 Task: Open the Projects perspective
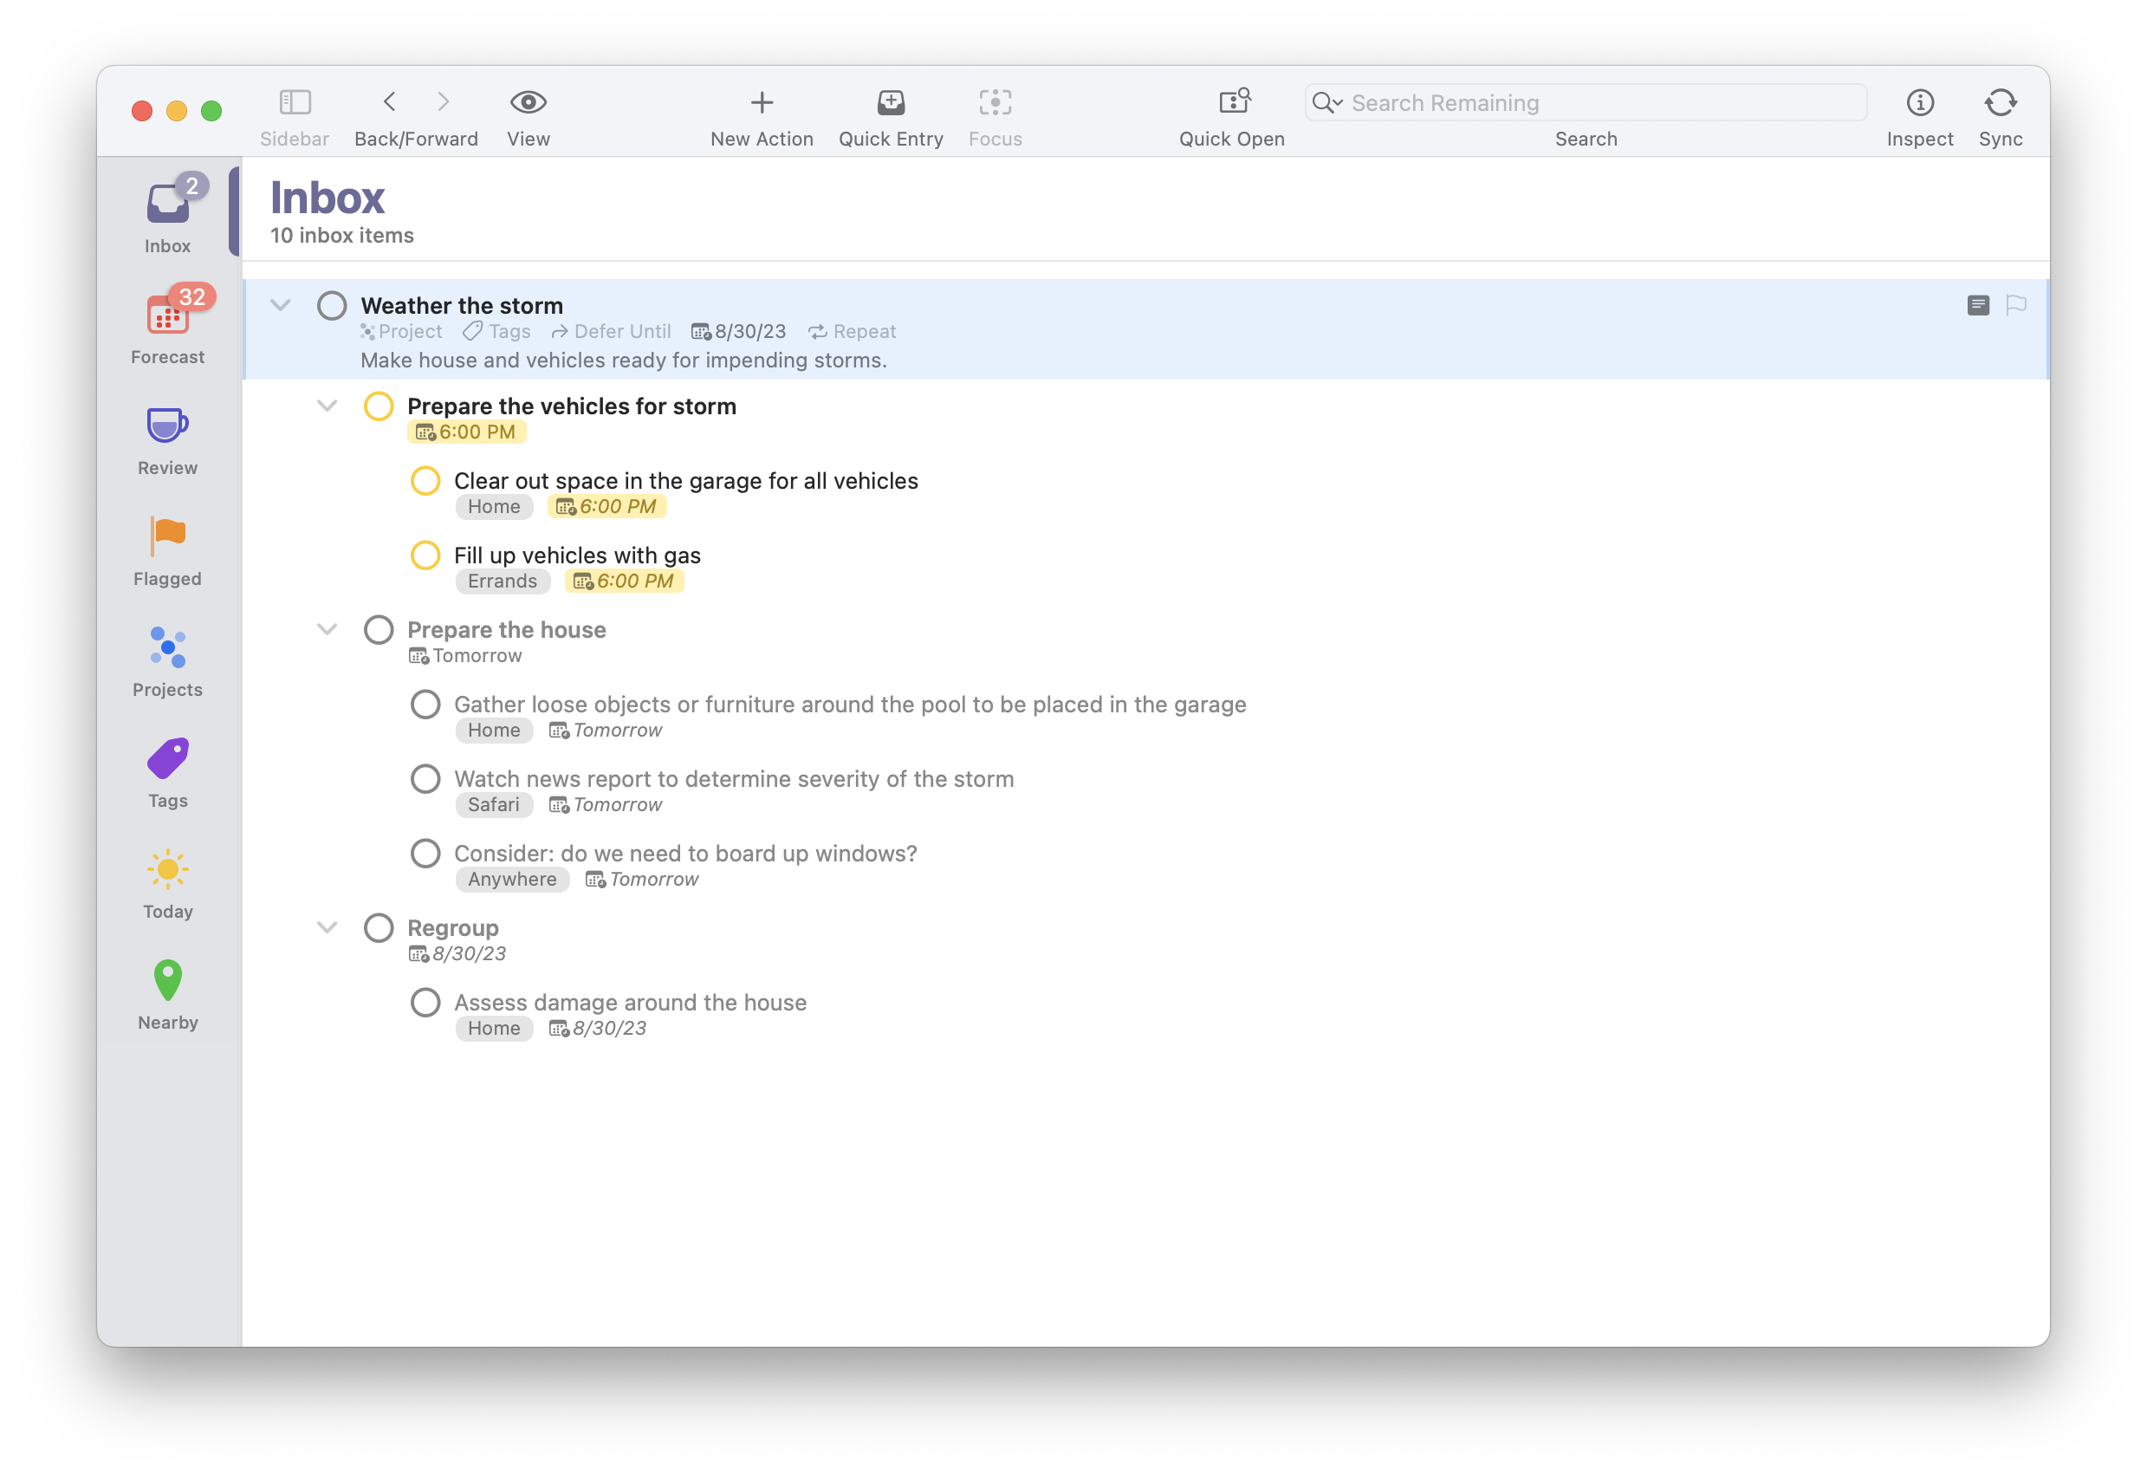167,660
